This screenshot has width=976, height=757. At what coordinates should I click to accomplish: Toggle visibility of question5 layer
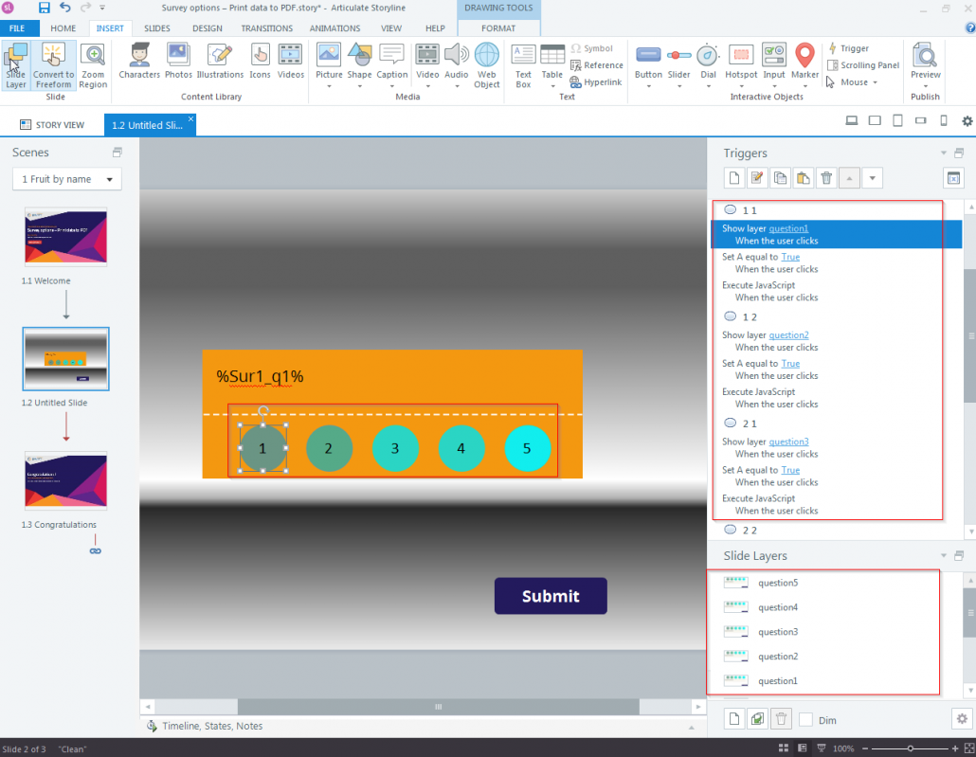(735, 583)
